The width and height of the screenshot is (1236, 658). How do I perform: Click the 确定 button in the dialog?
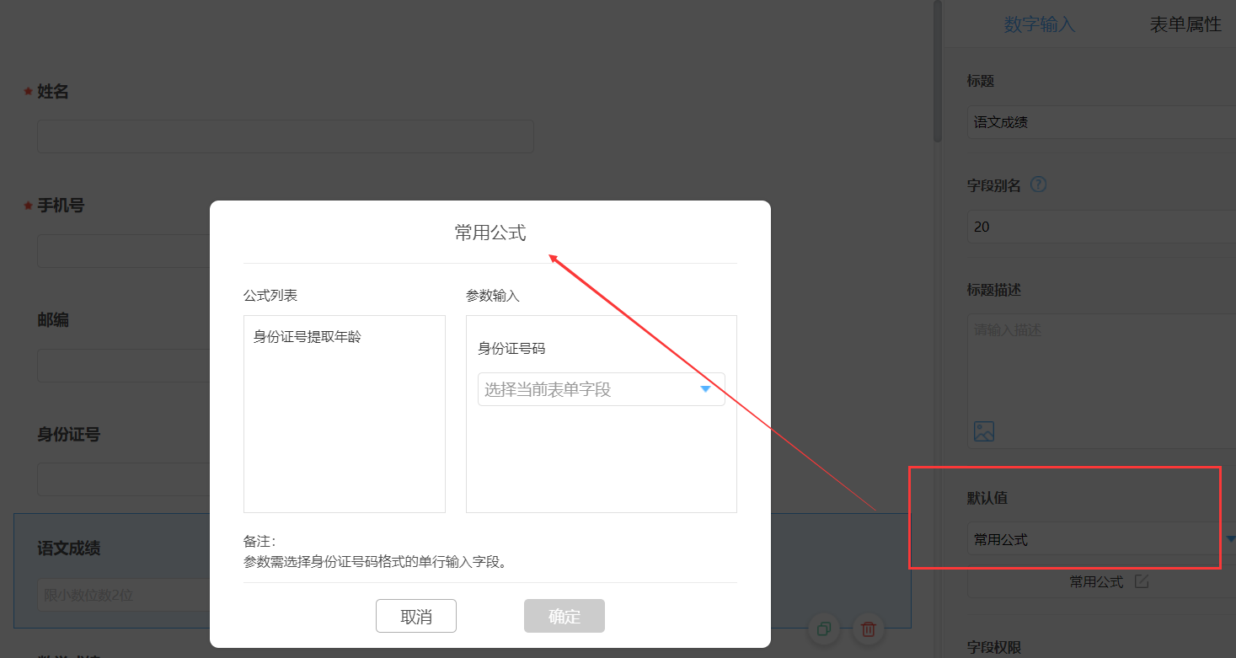(x=564, y=616)
